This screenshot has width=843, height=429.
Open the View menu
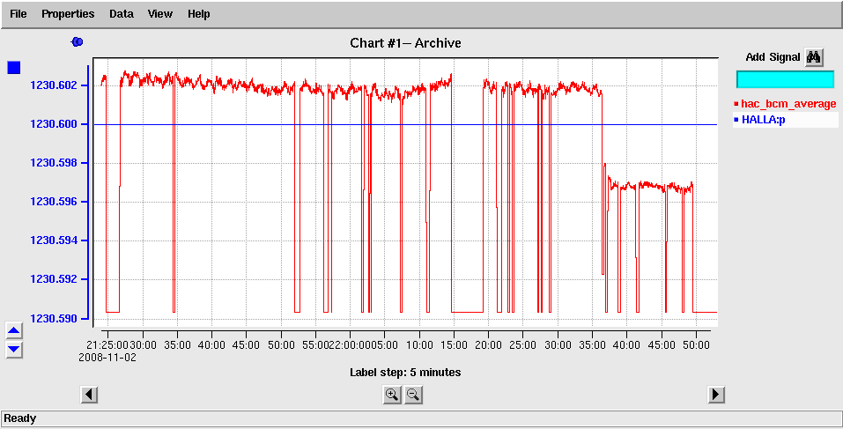pyautogui.click(x=159, y=14)
